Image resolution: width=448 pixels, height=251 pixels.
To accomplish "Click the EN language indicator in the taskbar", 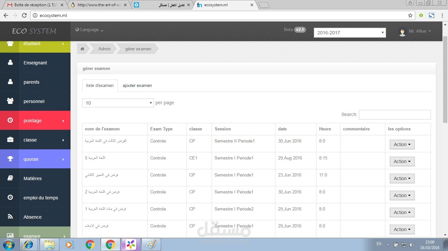I will point(379,244).
